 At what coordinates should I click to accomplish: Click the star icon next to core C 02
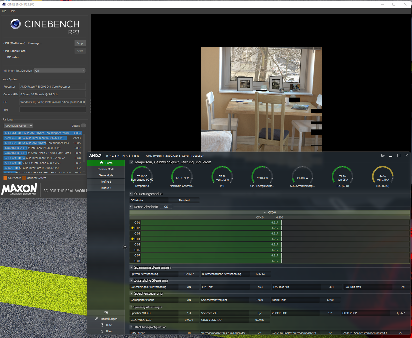pyautogui.click(x=132, y=228)
